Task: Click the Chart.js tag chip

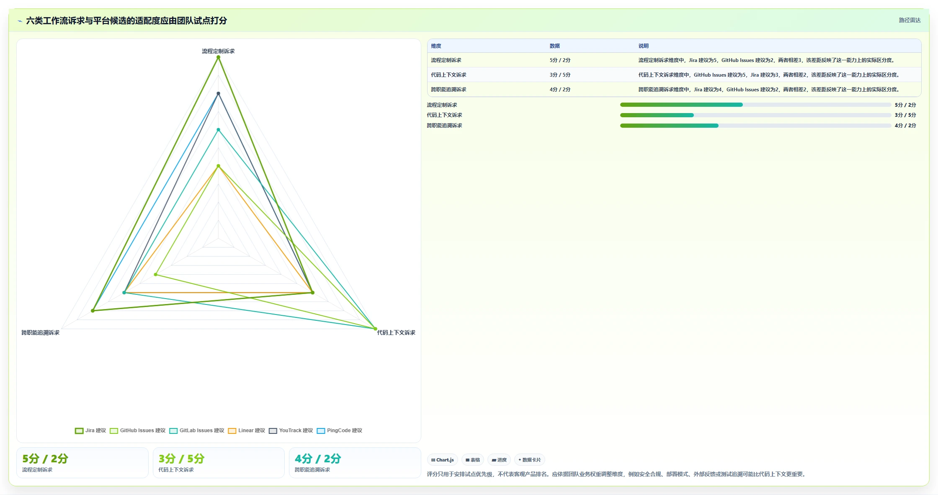Action: [x=443, y=460]
